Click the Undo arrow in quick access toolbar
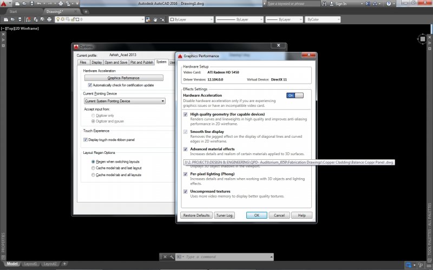 pyautogui.click(x=39, y=4)
